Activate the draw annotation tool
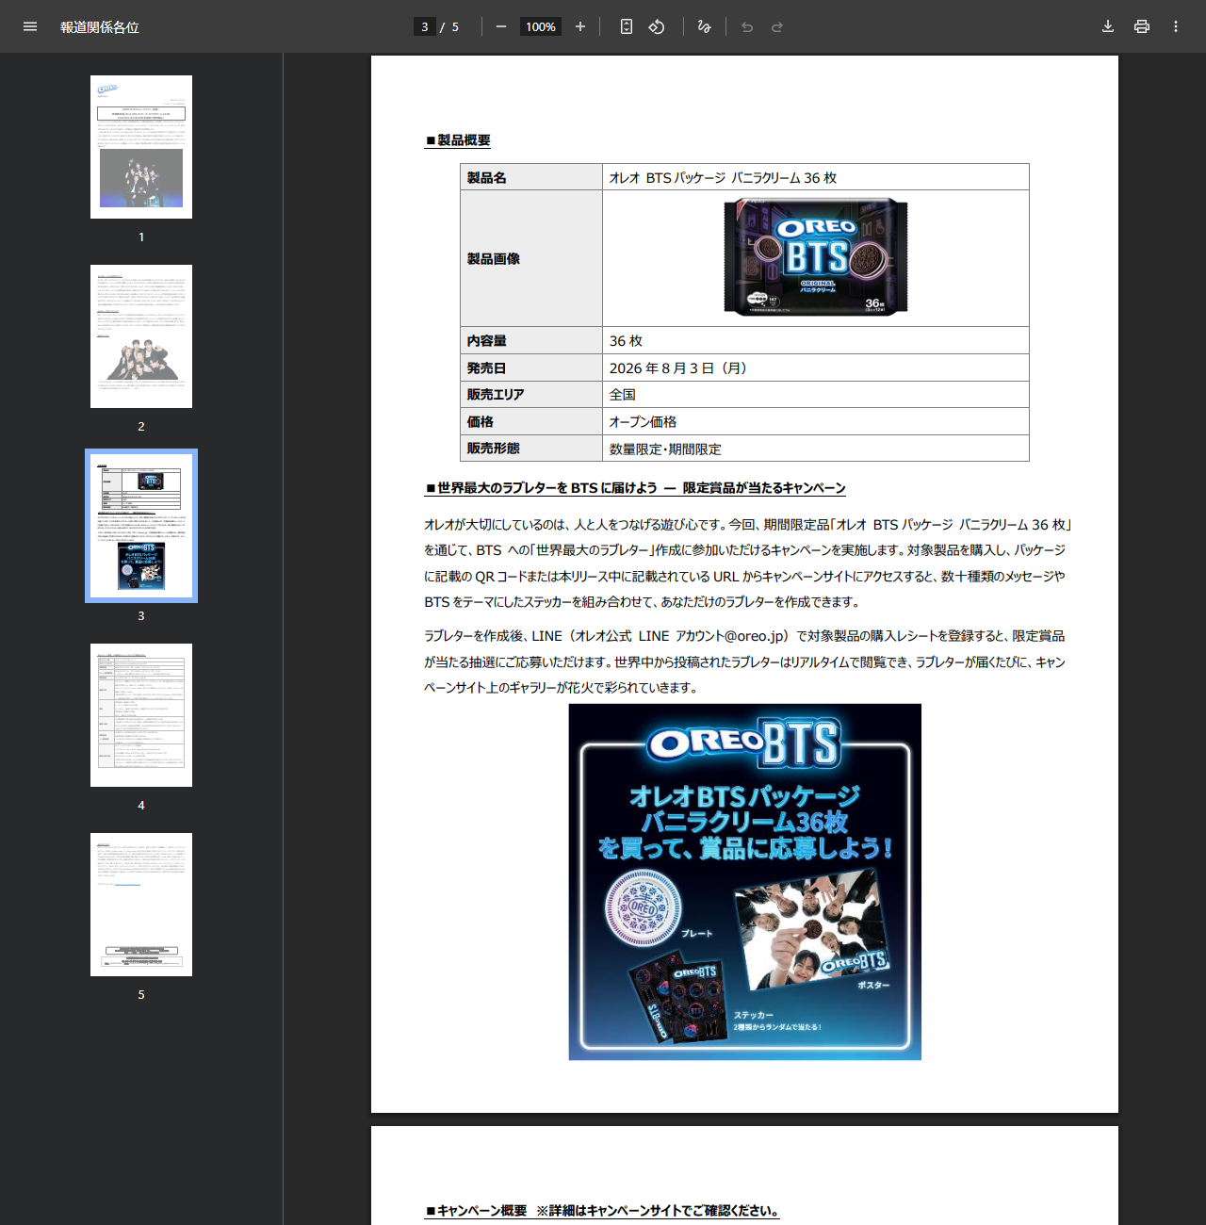The width and height of the screenshot is (1206, 1225). (x=704, y=26)
